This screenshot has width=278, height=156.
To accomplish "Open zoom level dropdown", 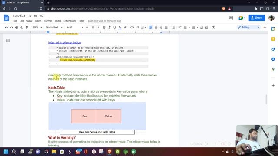I will point(37,27).
